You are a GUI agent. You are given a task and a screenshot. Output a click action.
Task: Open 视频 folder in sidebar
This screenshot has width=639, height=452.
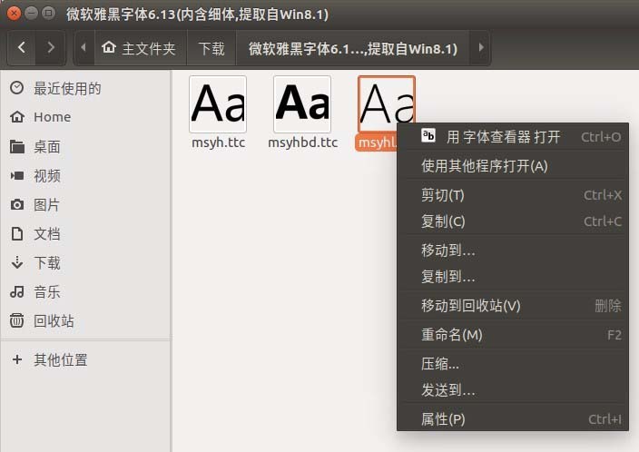click(x=85, y=176)
